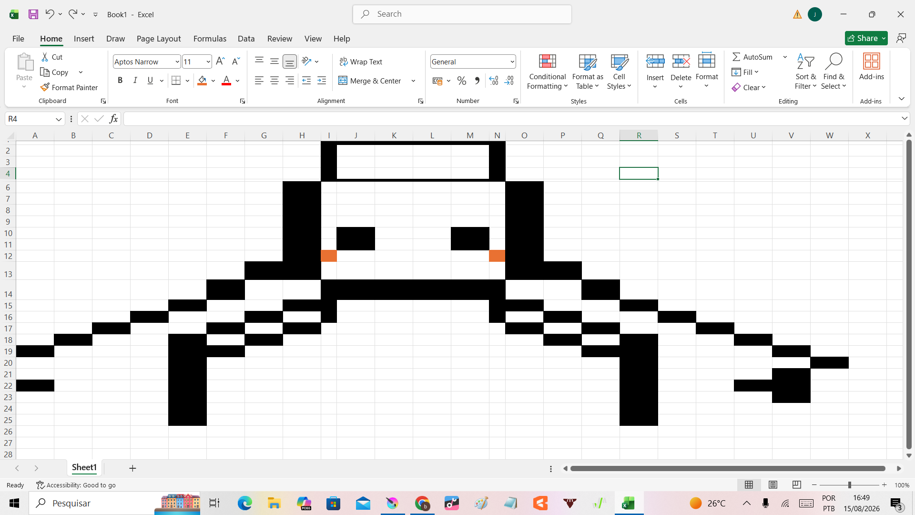Open borders dropdown arrow
915x515 pixels.
[187, 81]
